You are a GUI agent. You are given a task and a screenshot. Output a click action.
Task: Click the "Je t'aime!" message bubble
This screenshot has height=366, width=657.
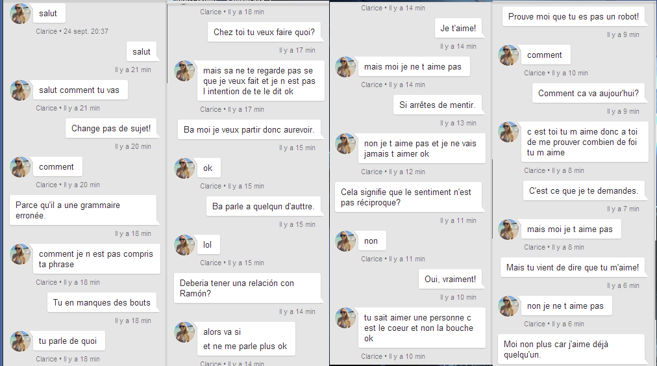point(458,28)
